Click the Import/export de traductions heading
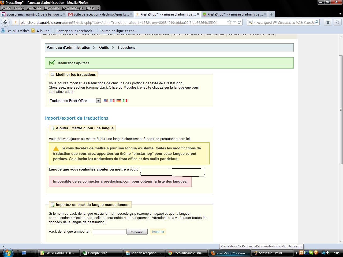The height and width of the screenshot is (257, 343). (x=76, y=118)
